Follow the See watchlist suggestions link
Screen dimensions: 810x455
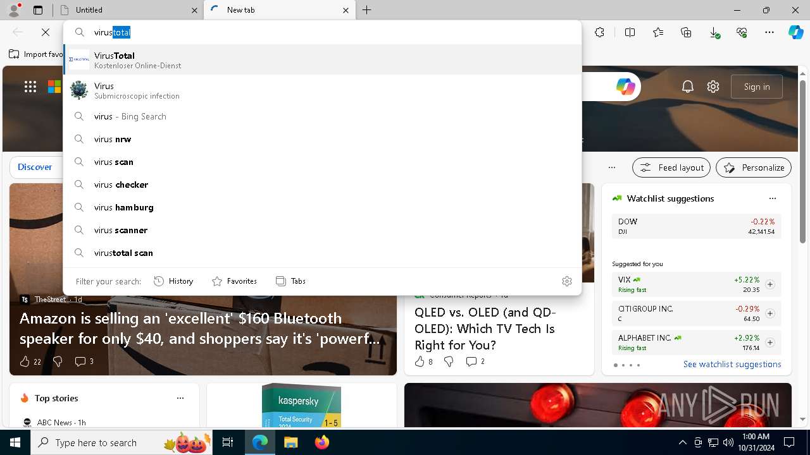coord(732,364)
